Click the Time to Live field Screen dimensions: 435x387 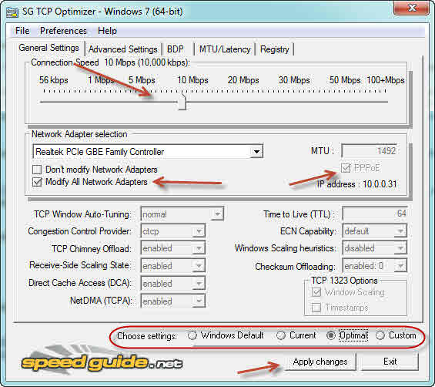375,214
